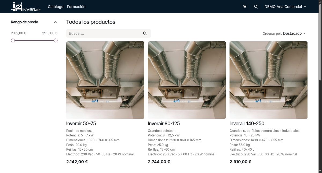Click the 1902,00 € minimum value

pyautogui.click(x=19, y=33)
